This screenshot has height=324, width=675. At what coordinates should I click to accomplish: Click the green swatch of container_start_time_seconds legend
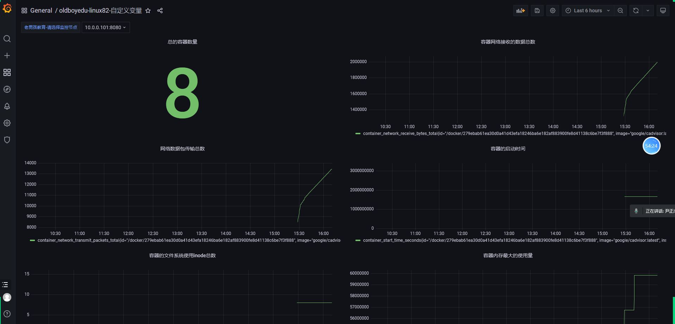pyautogui.click(x=358, y=240)
